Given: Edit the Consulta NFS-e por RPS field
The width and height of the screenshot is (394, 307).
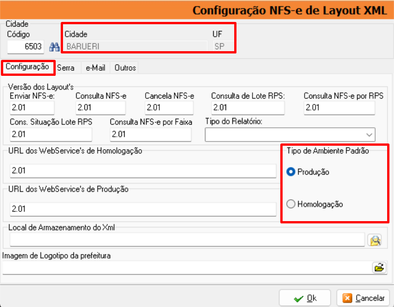Looking at the screenshot, I should click(339, 108).
